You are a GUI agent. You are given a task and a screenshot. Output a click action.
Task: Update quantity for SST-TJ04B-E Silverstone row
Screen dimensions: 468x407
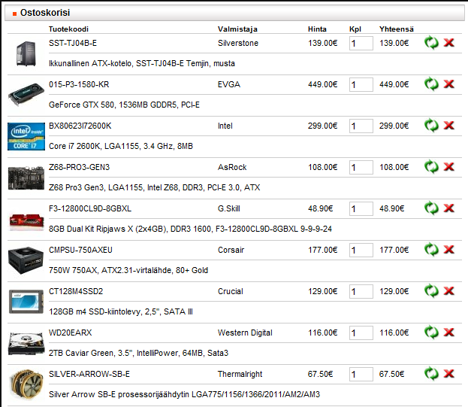(x=431, y=43)
